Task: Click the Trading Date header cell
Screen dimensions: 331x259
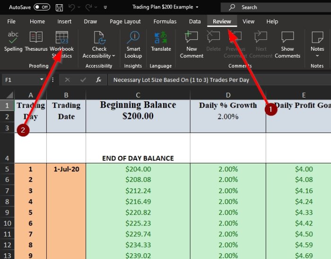Action: [66, 116]
